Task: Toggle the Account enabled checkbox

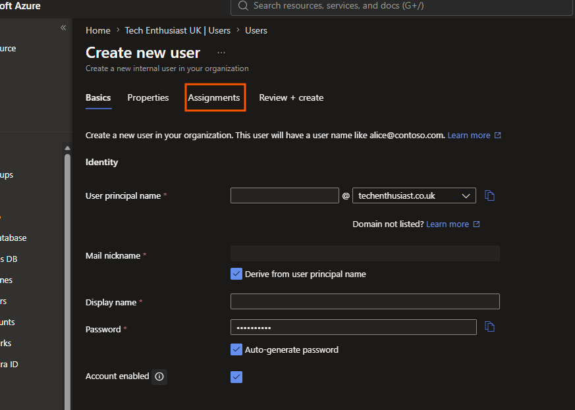Action: click(x=236, y=376)
